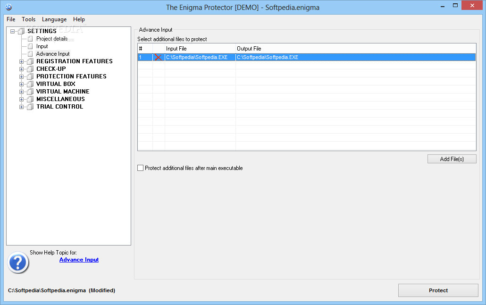486x305 pixels.
Task: Select TRIAL CONTROL tree label
Action: [x=59, y=106]
